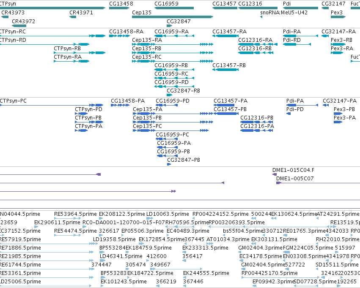
Task: Click the EK101243.5prime EST label
Action: pos(124,282)
